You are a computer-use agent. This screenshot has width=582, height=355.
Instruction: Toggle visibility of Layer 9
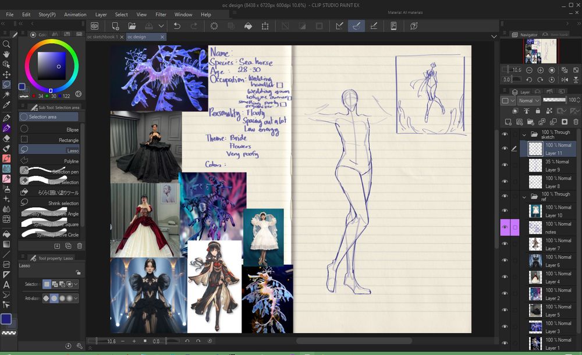coord(505,165)
